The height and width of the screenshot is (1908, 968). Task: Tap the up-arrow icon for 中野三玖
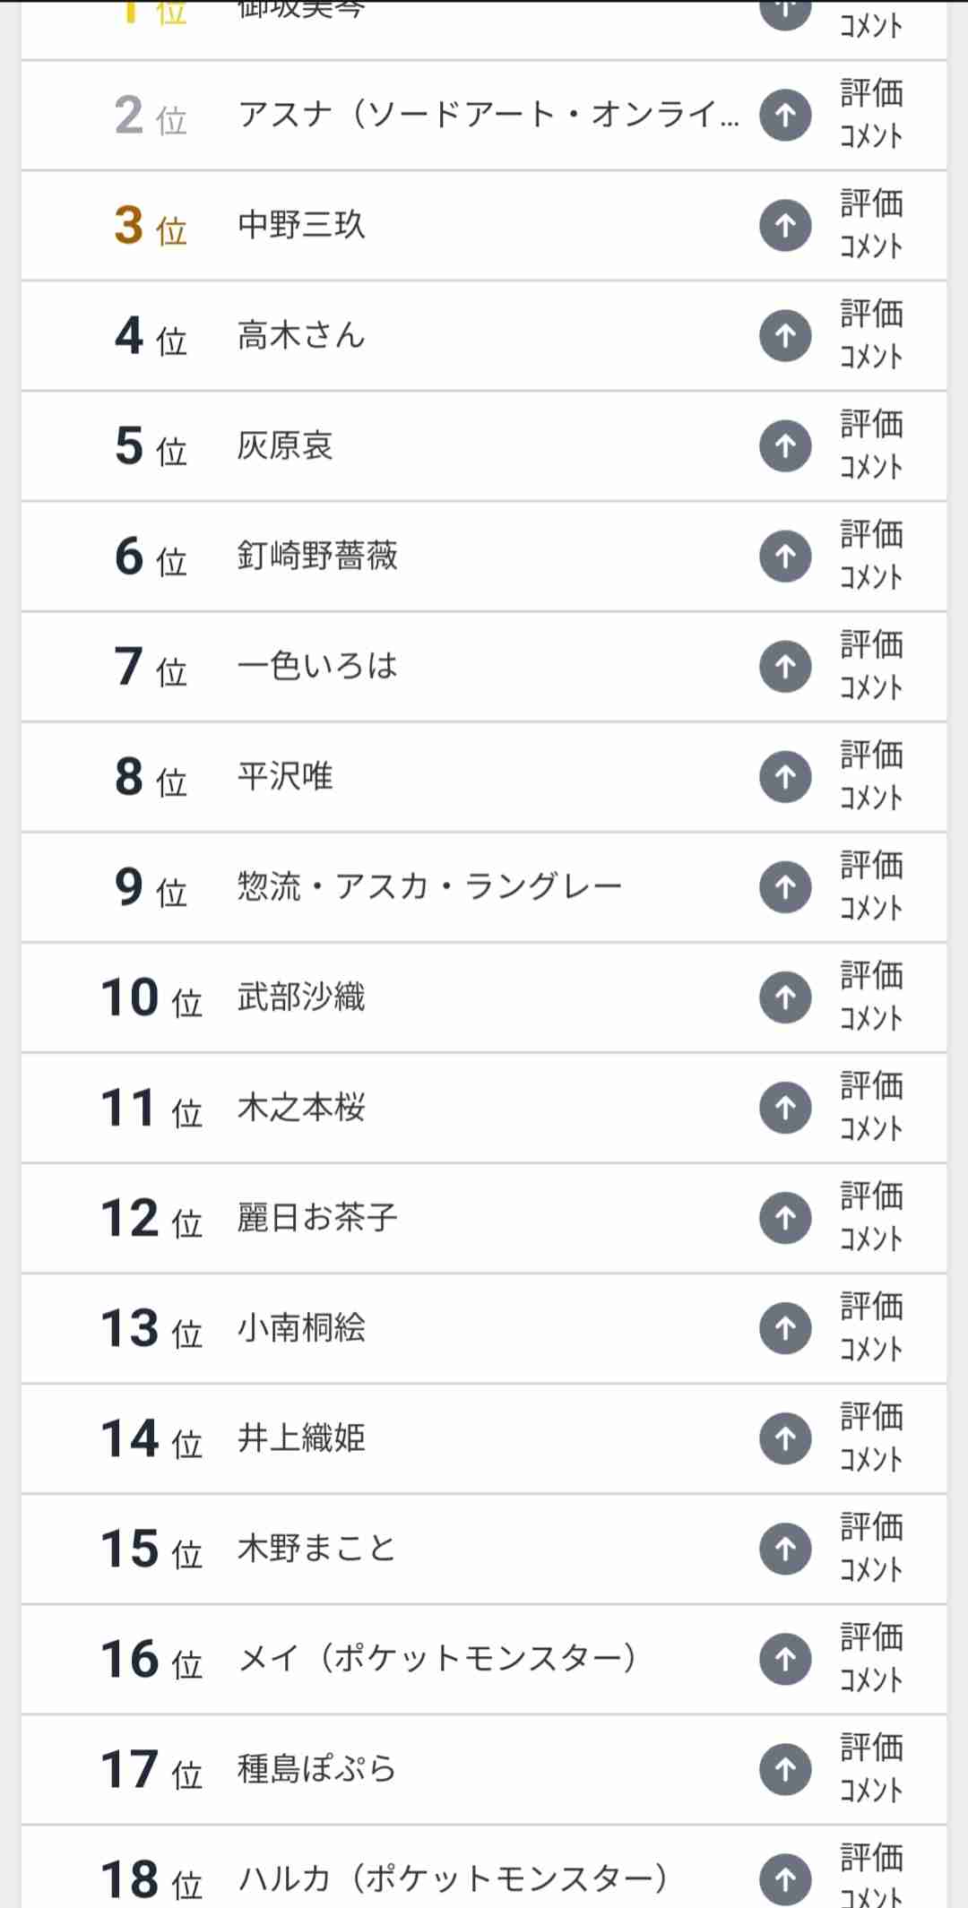[785, 225]
